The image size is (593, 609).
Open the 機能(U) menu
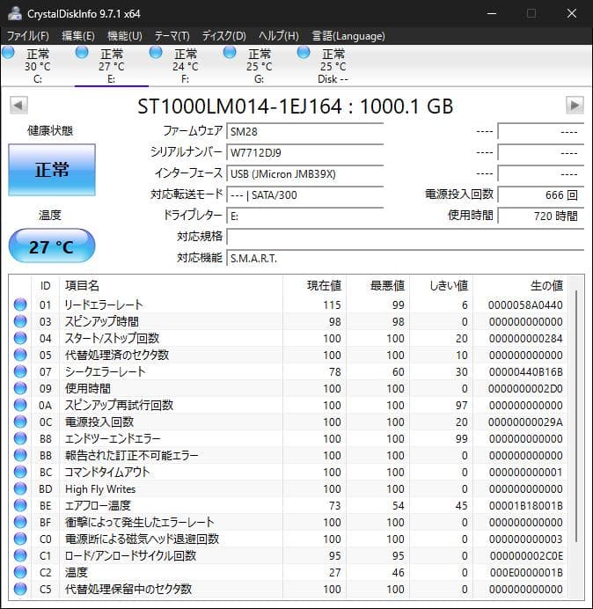(125, 36)
